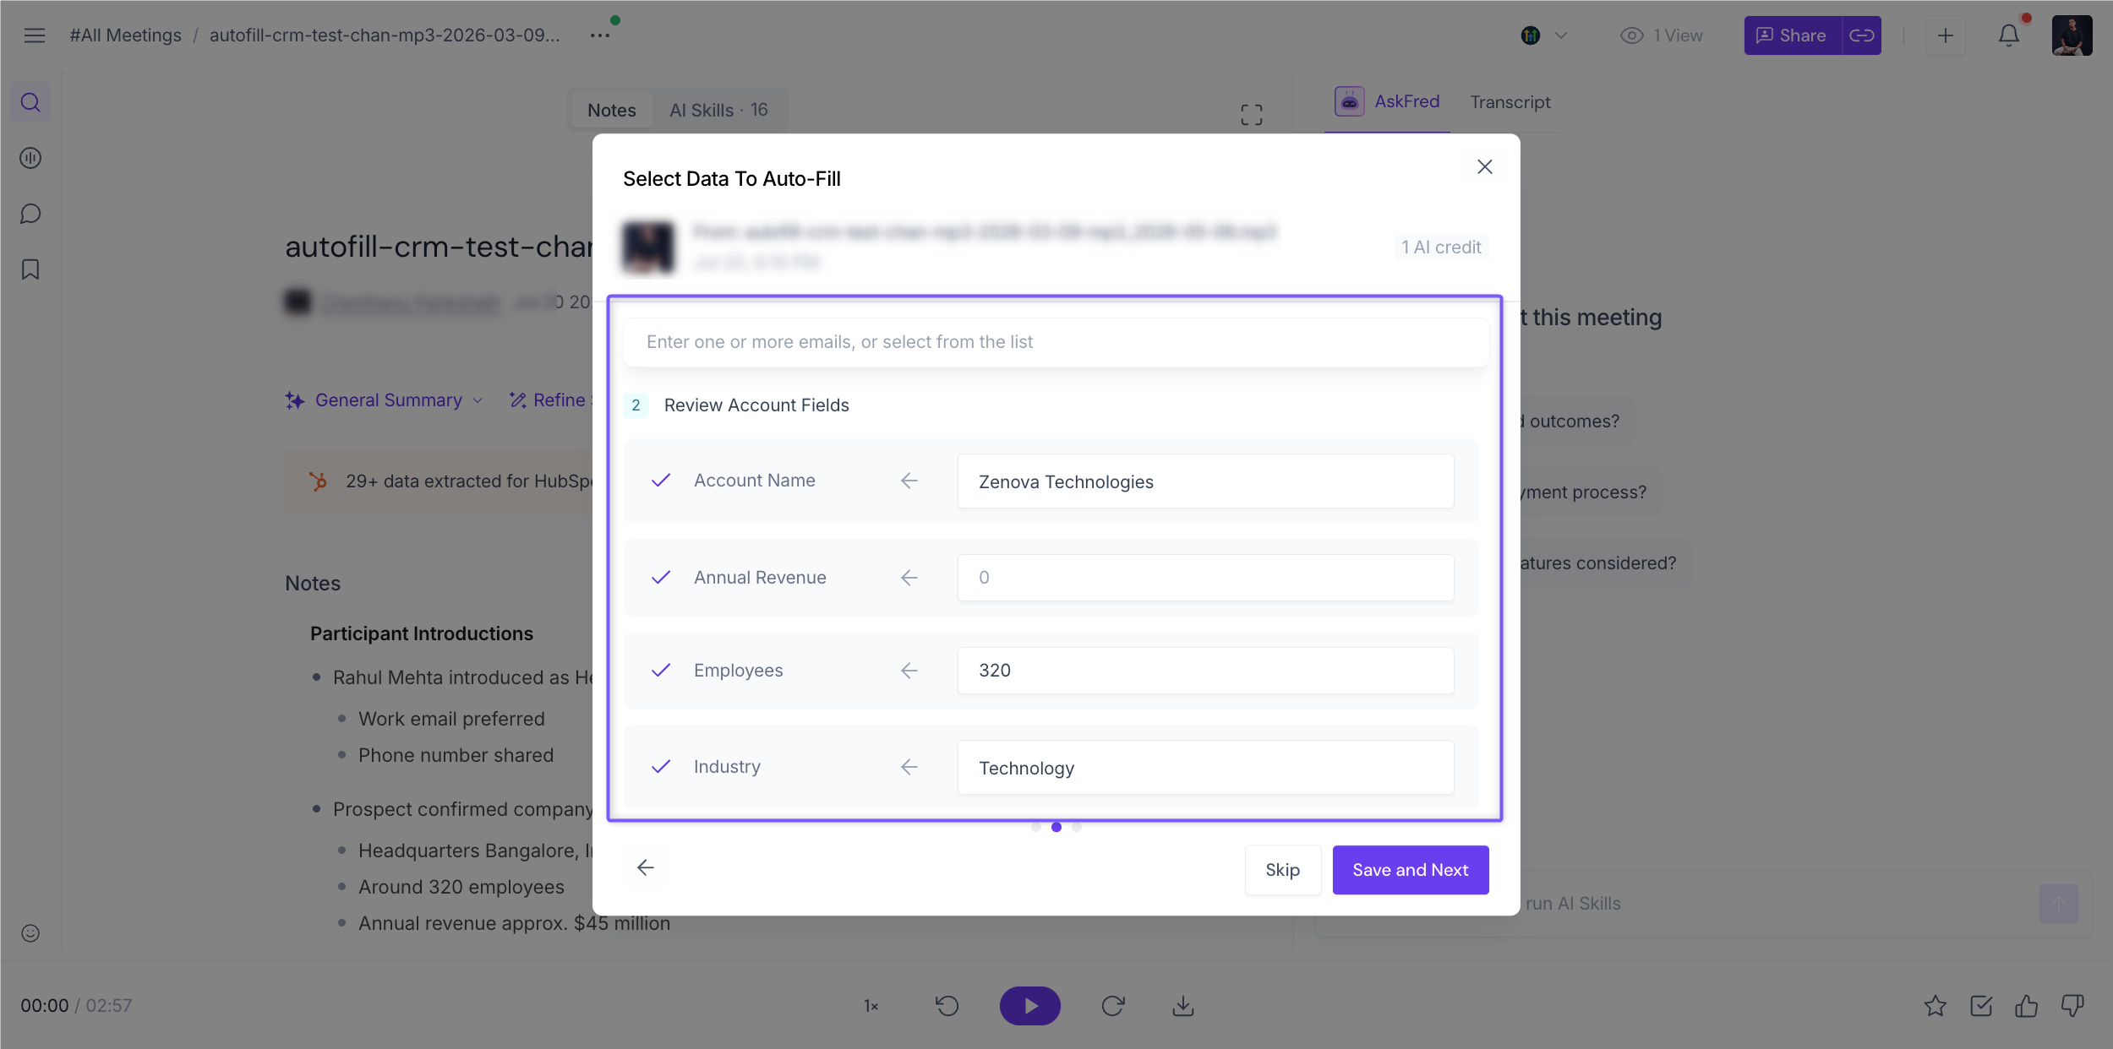Image resolution: width=2113 pixels, height=1049 pixels.
Task: Open the hamburger navigation menu
Action: coord(35,35)
